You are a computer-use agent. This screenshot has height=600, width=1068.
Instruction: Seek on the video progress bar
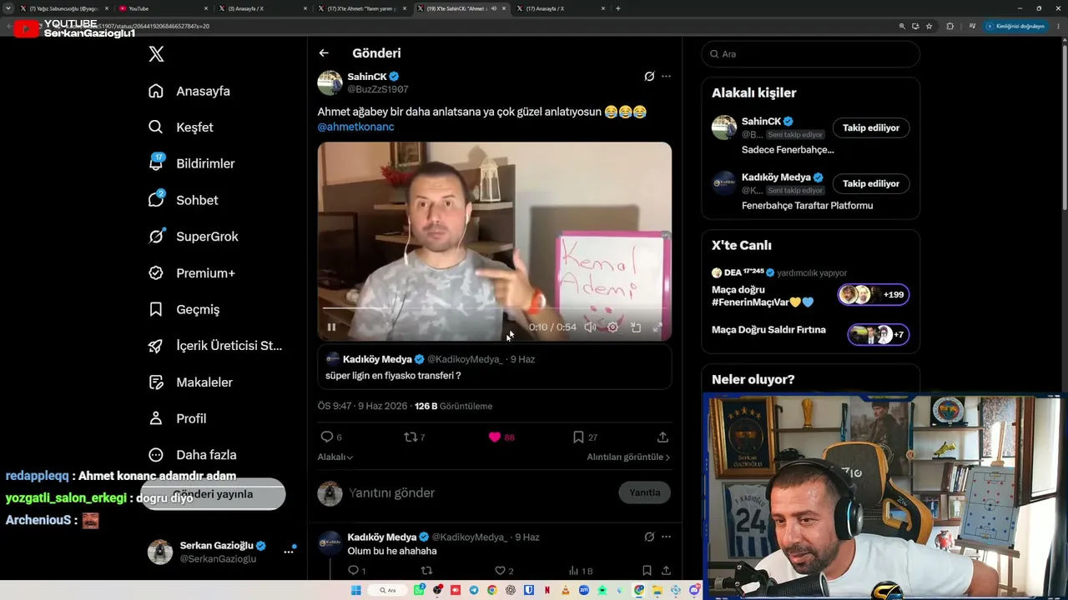(494, 308)
